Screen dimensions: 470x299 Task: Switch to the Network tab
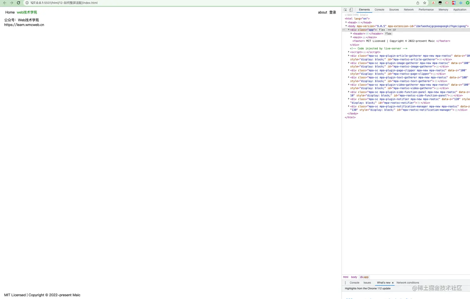click(409, 10)
